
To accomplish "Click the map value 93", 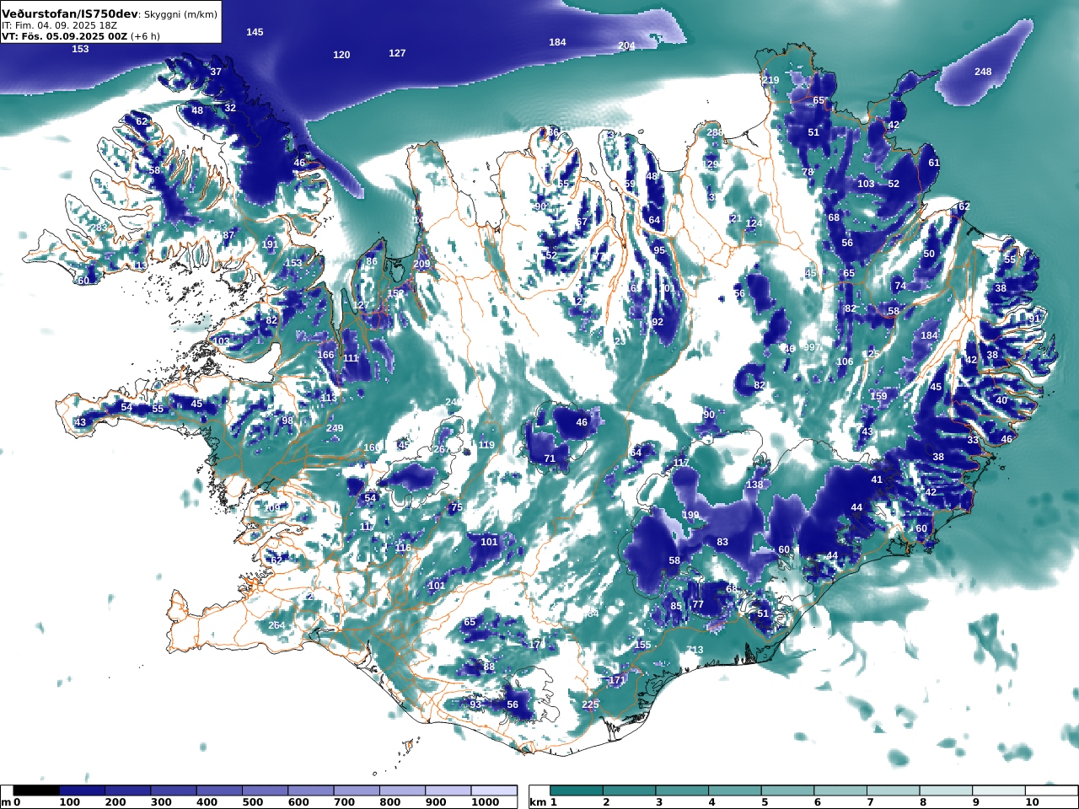I will 475,705.
